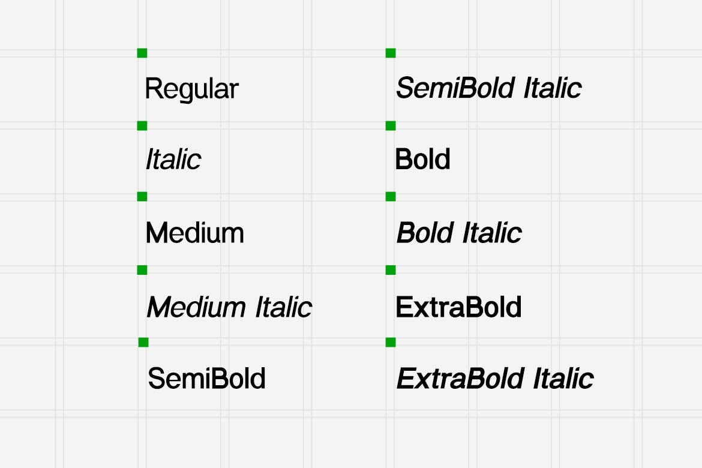Pick the ExtraBold weight label
Image resolution: width=702 pixels, height=468 pixels.
[x=458, y=307]
